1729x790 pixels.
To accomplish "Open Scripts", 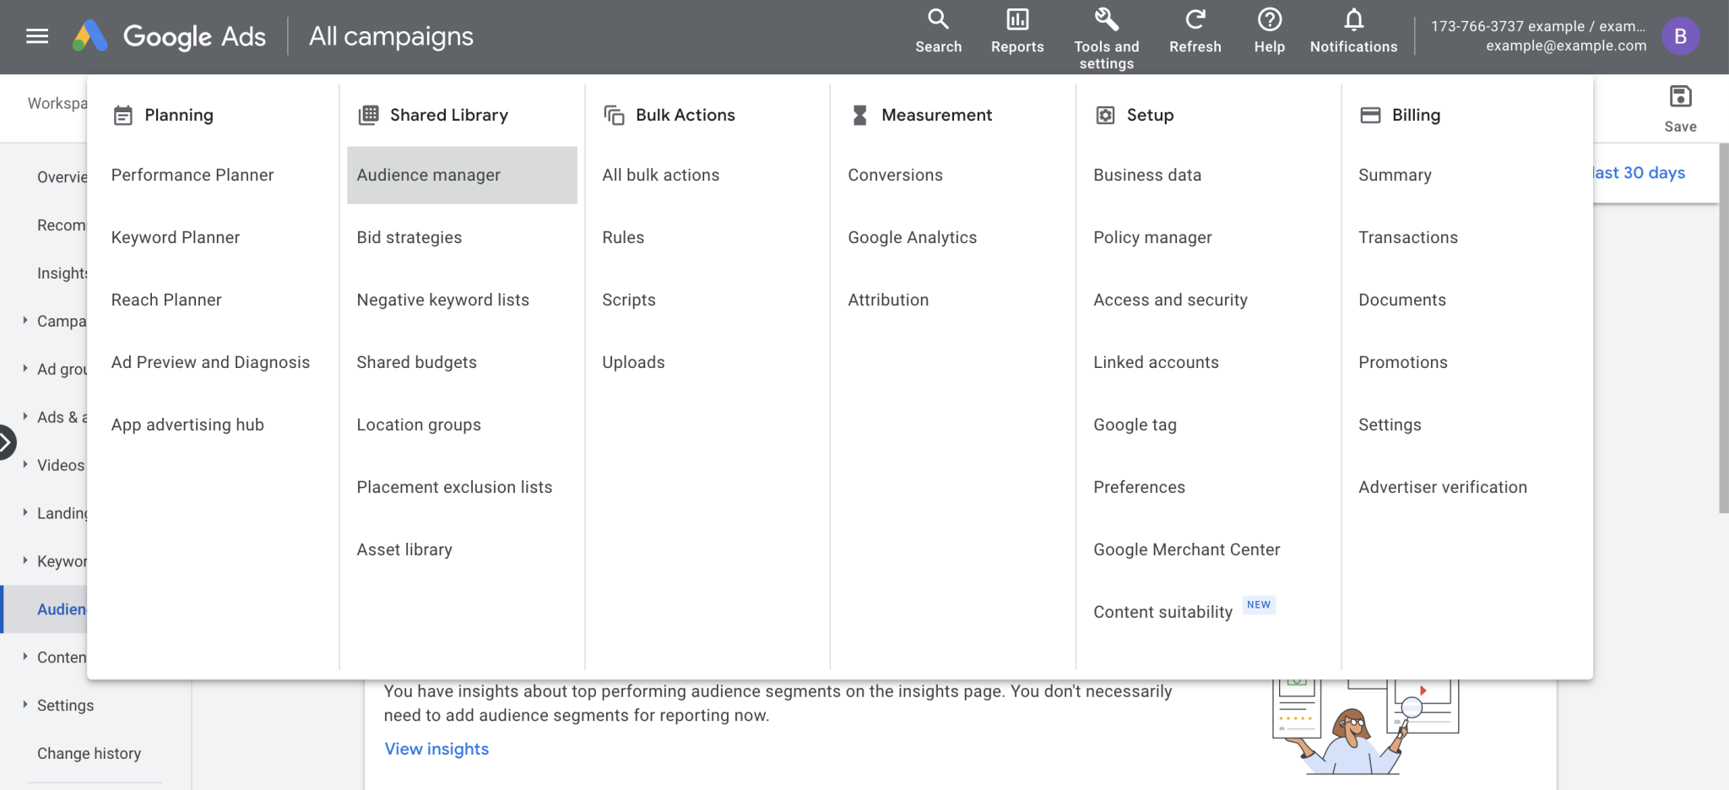I will coord(629,300).
